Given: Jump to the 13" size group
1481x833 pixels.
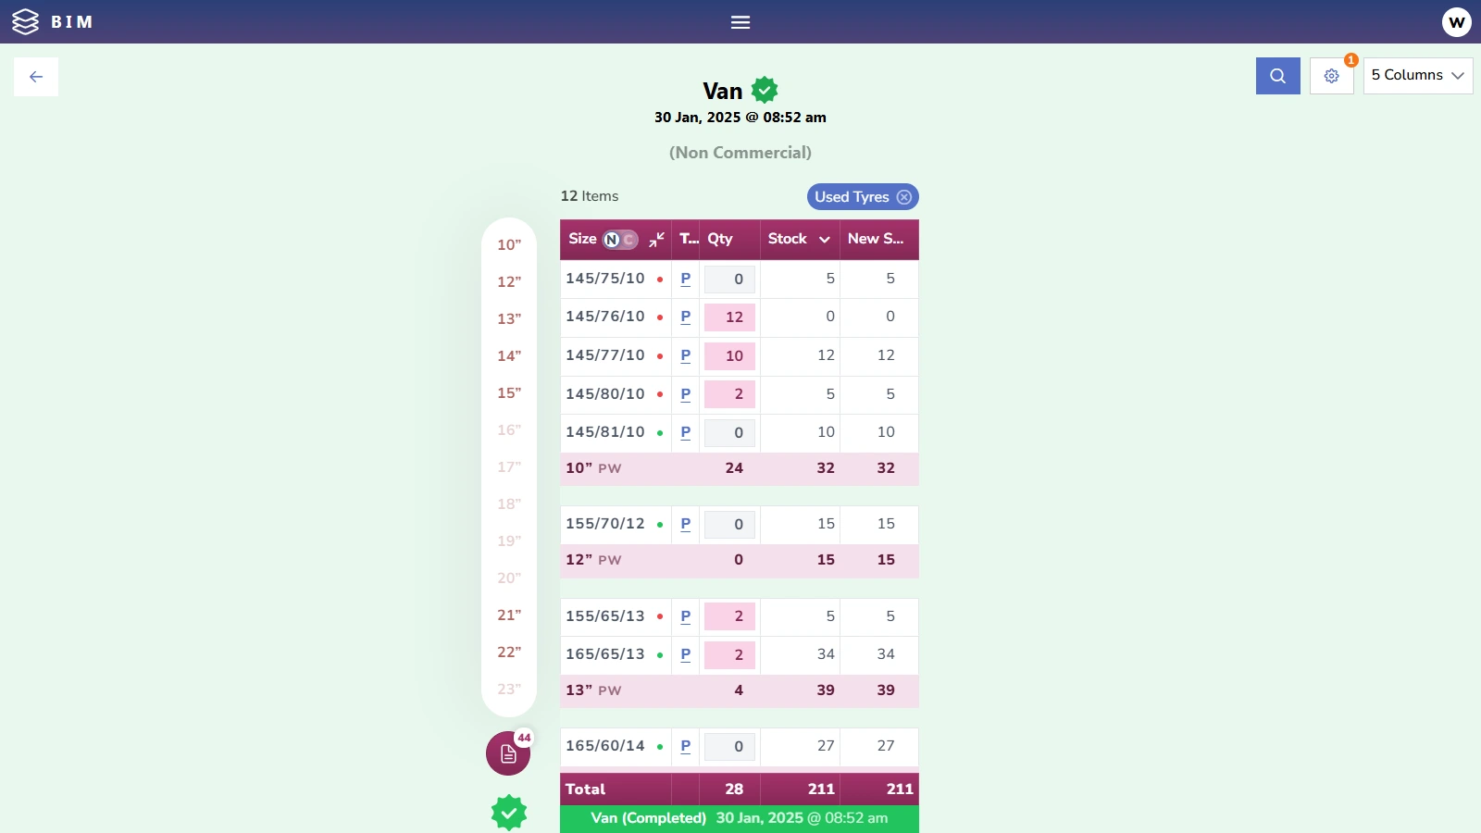Looking at the screenshot, I should pos(509,319).
